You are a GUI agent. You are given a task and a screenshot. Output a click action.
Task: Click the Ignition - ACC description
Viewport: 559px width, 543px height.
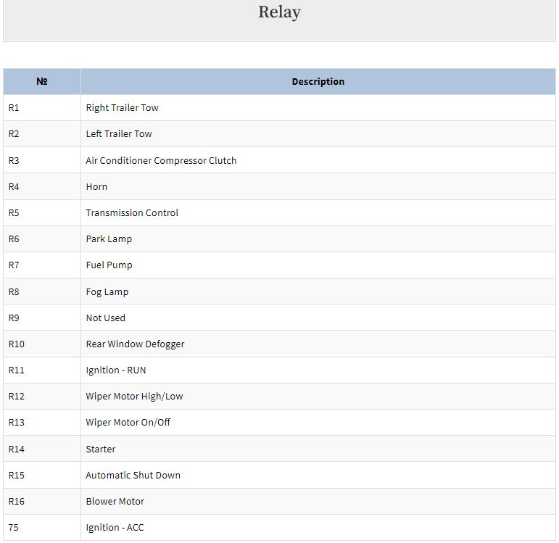115,527
